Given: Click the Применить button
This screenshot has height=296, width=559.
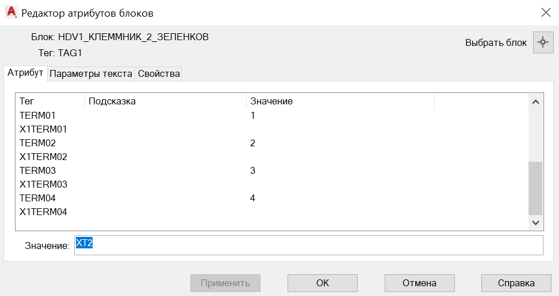Looking at the screenshot, I should 225,283.
